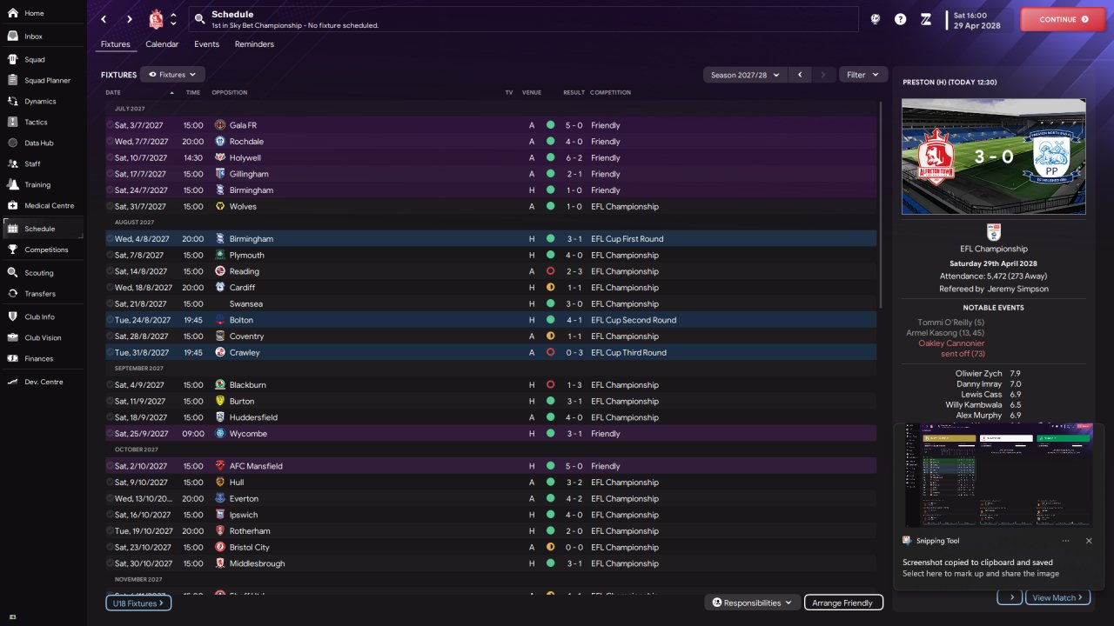
Task: Open the Medical Centre icon
Action: click(x=13, y=205)
